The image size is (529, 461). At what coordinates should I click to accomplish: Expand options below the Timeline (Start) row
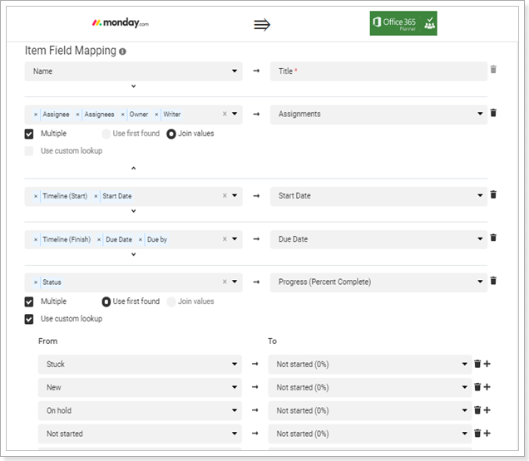[134, 211]
